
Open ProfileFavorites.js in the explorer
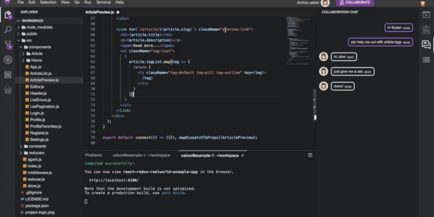coord(45,126)
